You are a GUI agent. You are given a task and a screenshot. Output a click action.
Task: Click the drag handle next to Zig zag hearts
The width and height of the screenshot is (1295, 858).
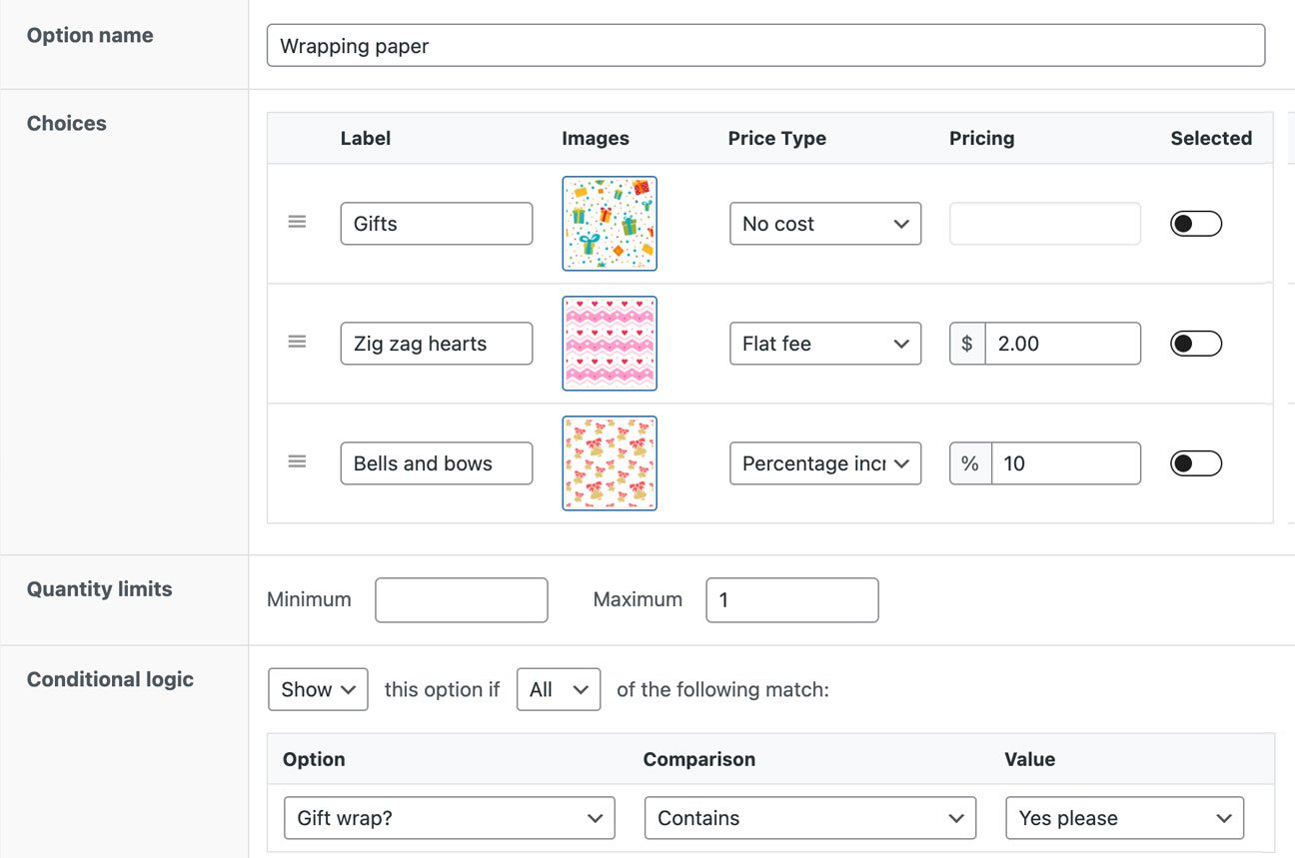297,342
